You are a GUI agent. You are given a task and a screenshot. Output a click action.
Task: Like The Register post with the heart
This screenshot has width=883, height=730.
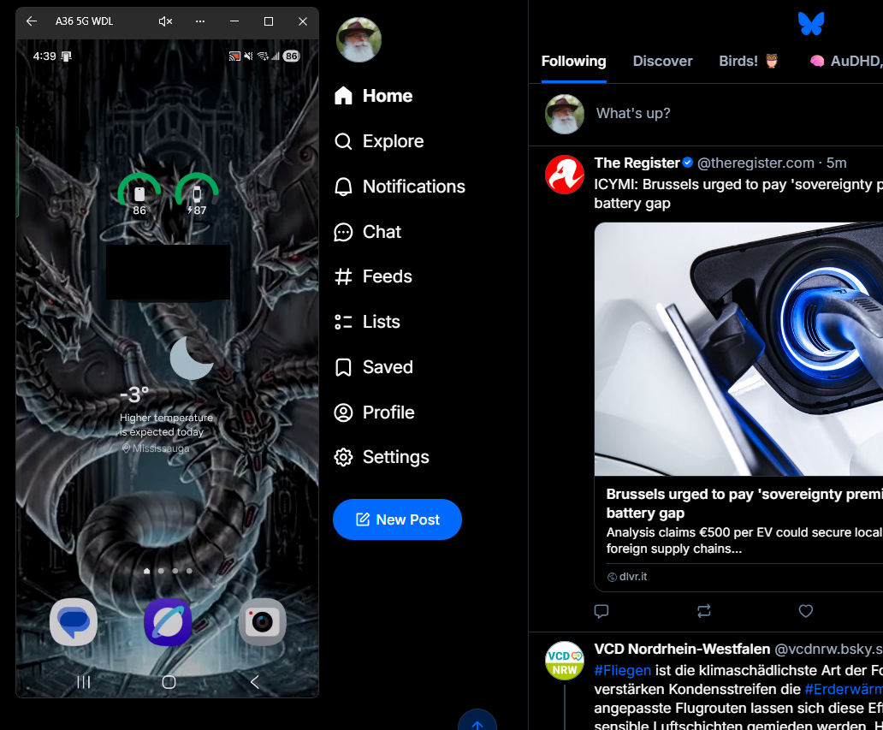805,611
